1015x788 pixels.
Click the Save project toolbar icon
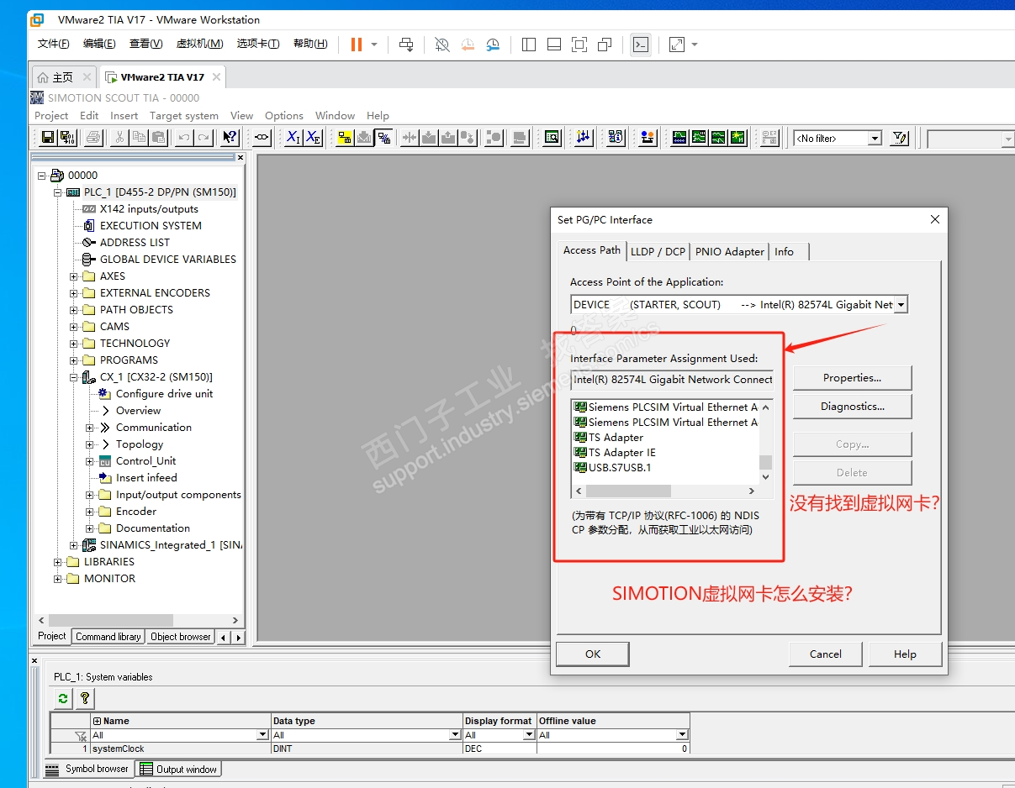click(x=48, y=138)
